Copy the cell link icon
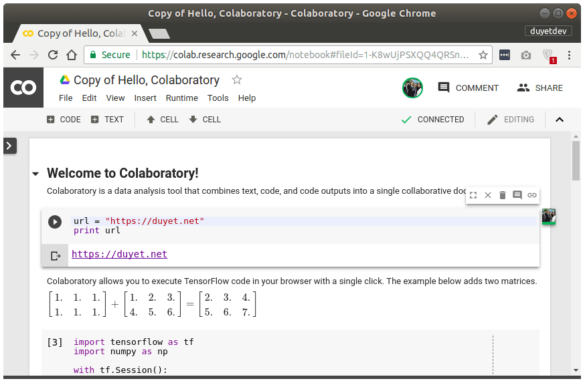The height and width of the screenshot is (385, 587). tap(531, 195)
